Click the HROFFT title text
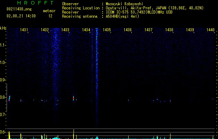The image size is (218, 139). (36, 3)
